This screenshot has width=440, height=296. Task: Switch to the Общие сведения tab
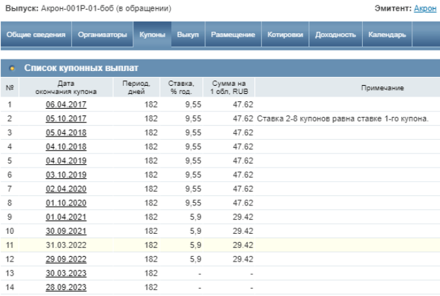click(36, 34)
